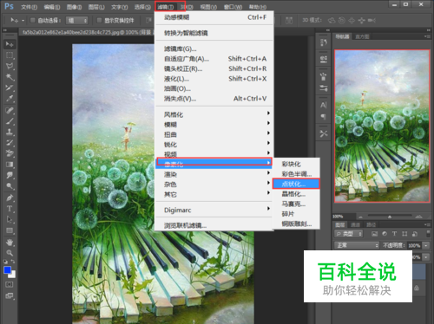Change screen mode icon at toolbox bottom

[10, 295]
